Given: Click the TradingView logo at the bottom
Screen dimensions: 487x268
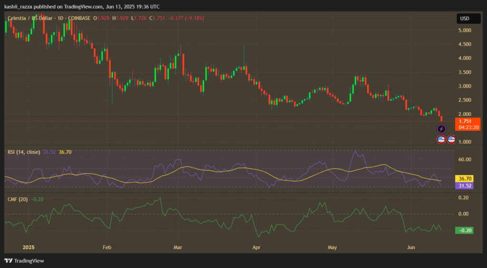Looking at the screenshot, I should coord(24,261).
